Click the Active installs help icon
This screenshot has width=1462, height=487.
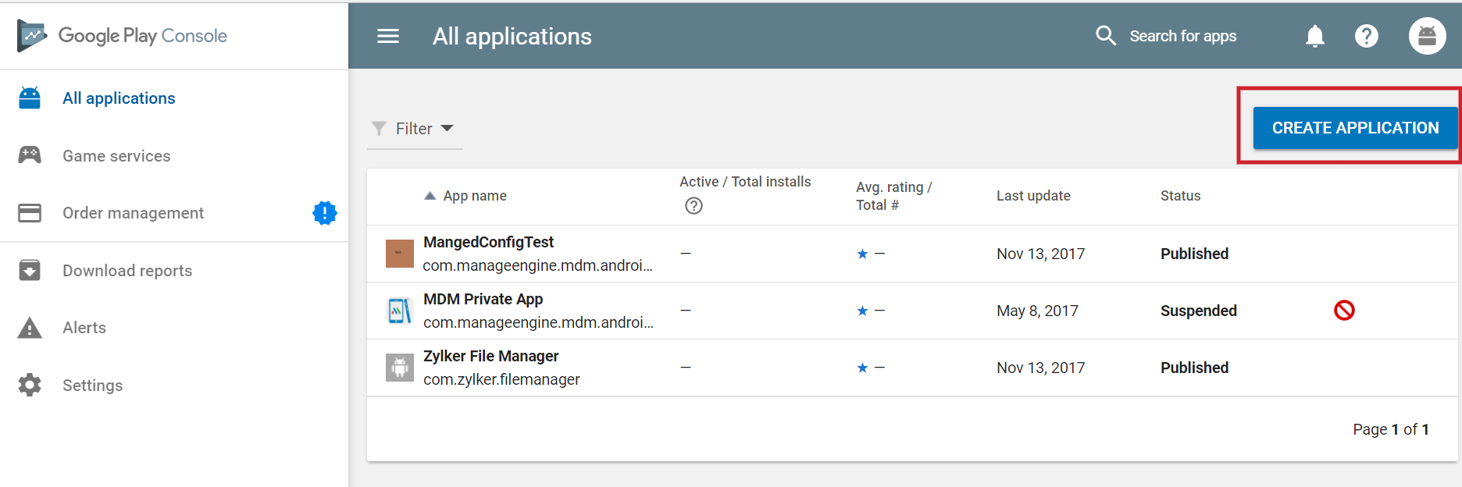[x=694, y=206]
